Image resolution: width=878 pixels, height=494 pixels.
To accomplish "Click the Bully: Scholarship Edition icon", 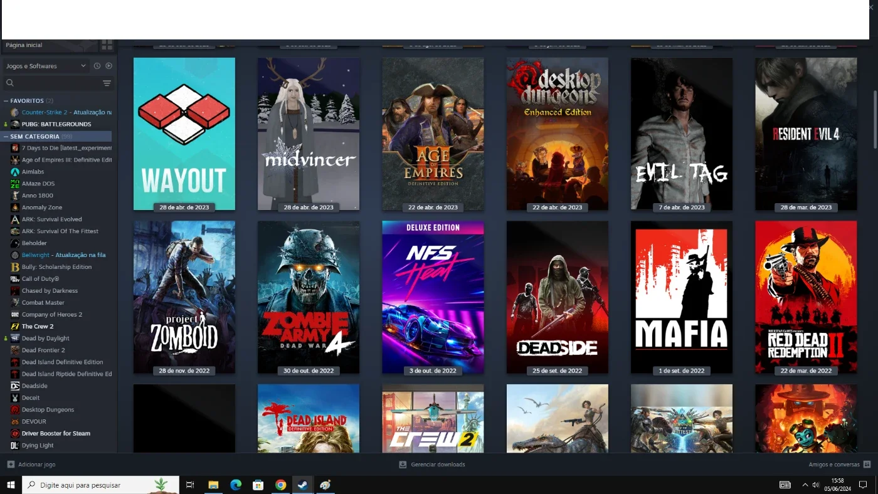I will tap(15, 267).
